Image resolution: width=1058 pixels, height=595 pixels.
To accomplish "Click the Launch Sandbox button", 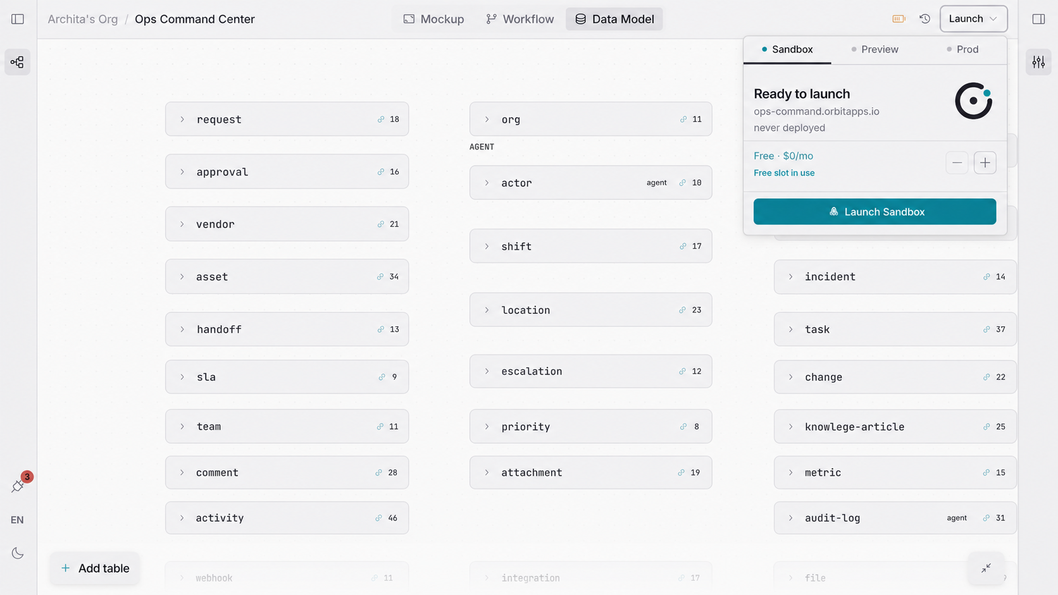I will (x=874, y=212).
